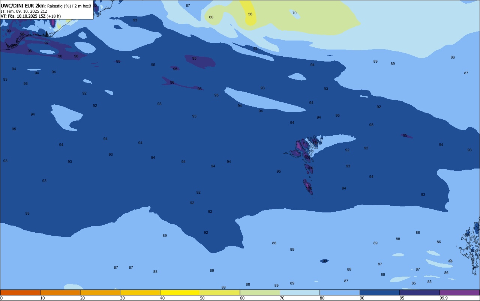Image resolution: width=480 pixels, height=301 pixels.
Task: Pick the 40–50 bright yellow legend swatch
Action: (x=180, y=292)
